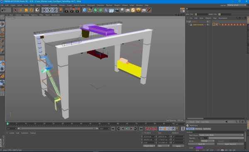Click the Apply All button
The height and width of the screenshot is (152, 249).
[x=201, y=144]
